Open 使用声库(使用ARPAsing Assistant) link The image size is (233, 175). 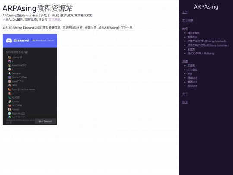tap(207, 41)
